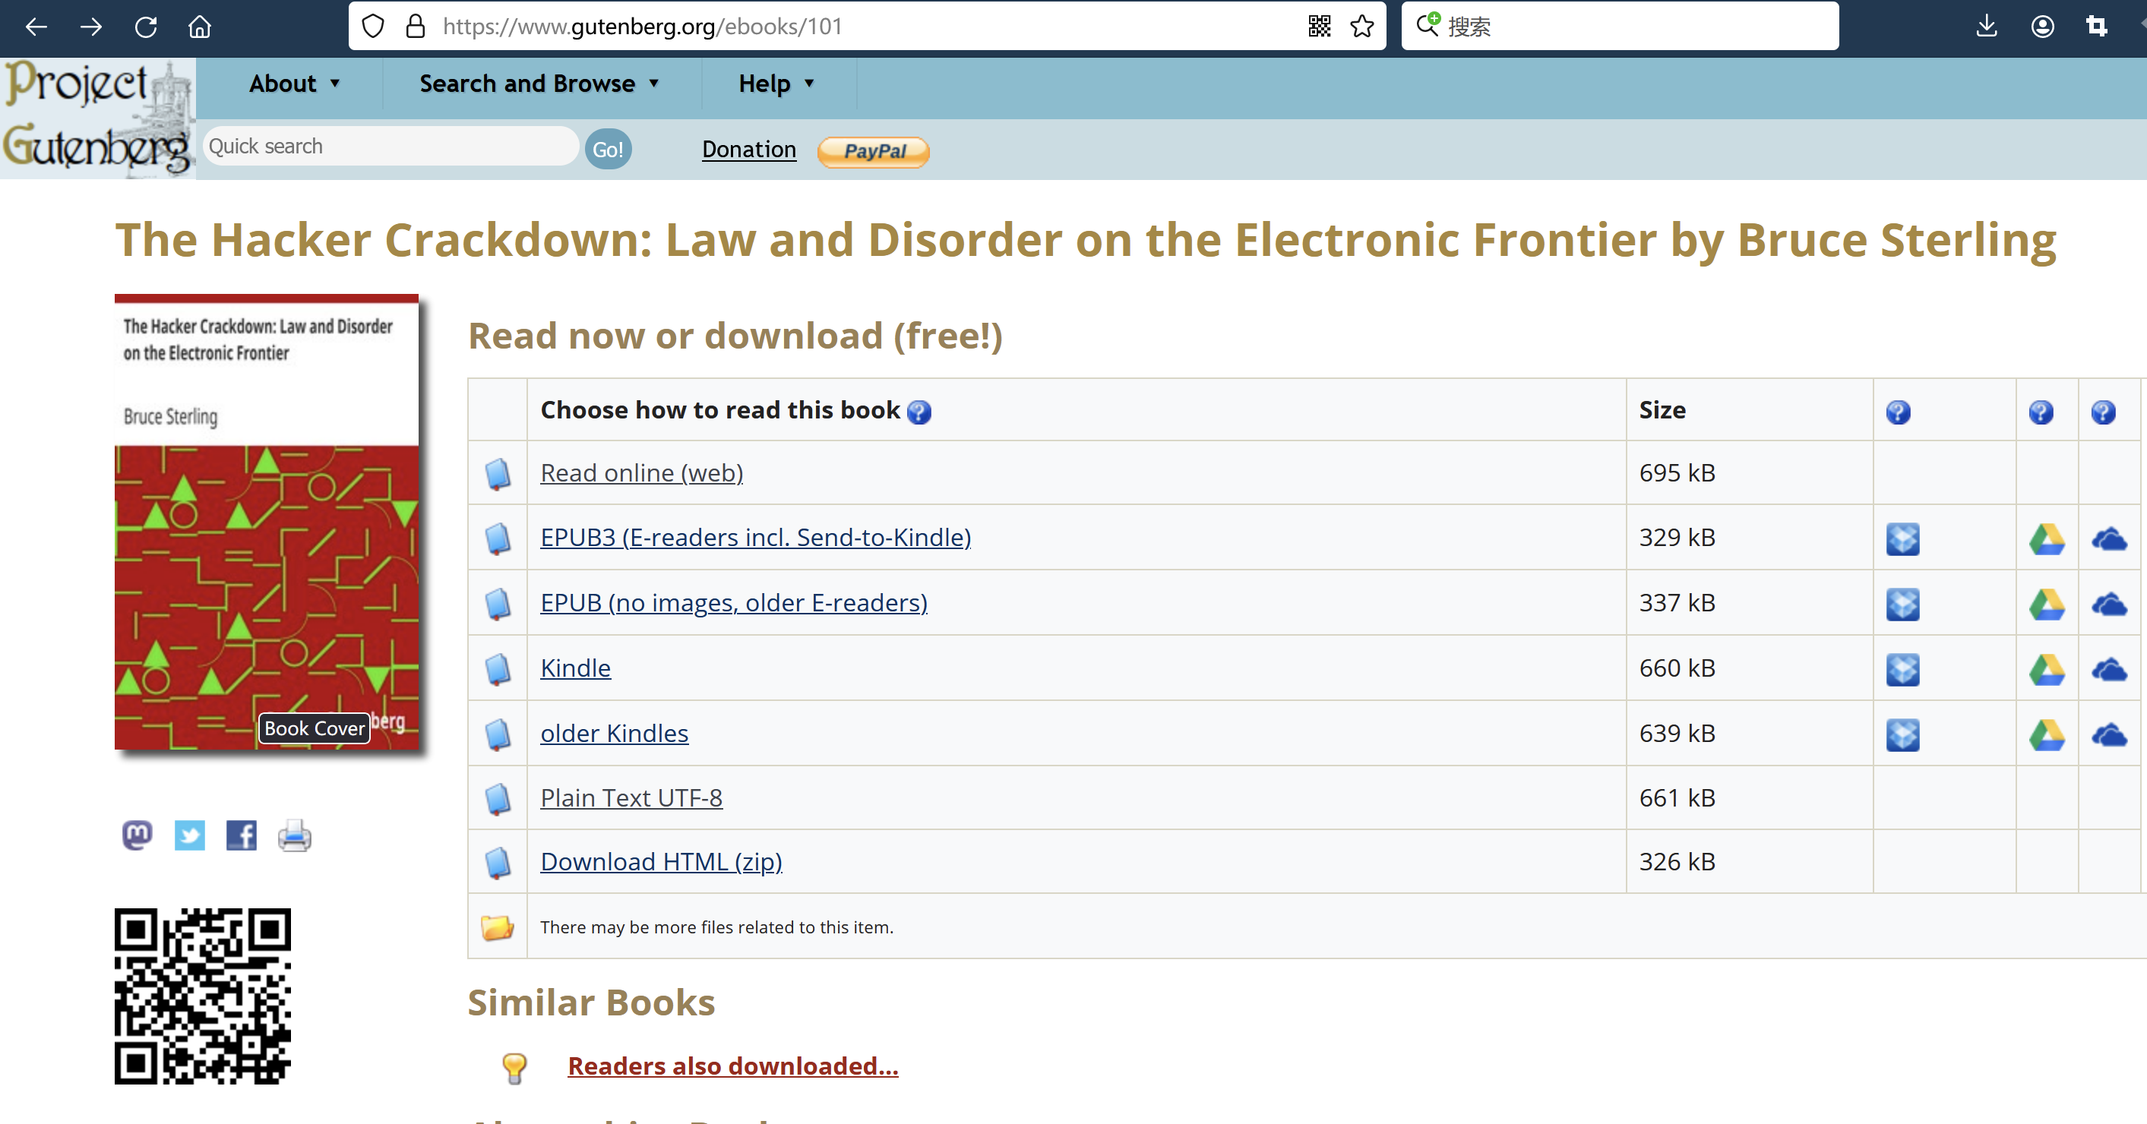2147x1124 pixels.
Task: Send EPUB no-images file to Google Drive
Action: (2046, 604)
